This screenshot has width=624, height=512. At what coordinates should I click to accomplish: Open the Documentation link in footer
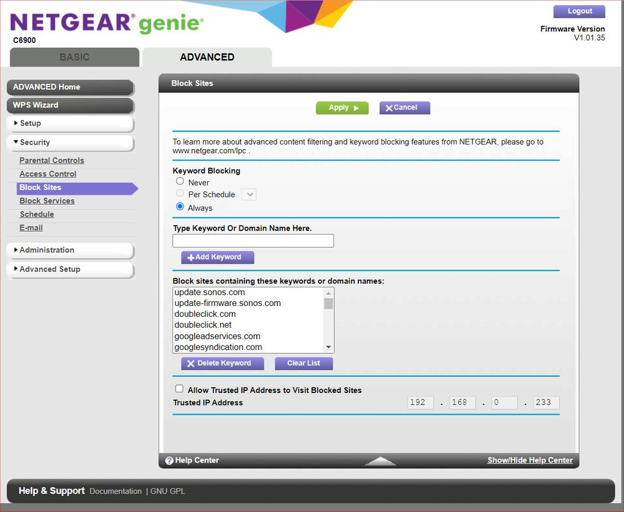tap(115, 492)
